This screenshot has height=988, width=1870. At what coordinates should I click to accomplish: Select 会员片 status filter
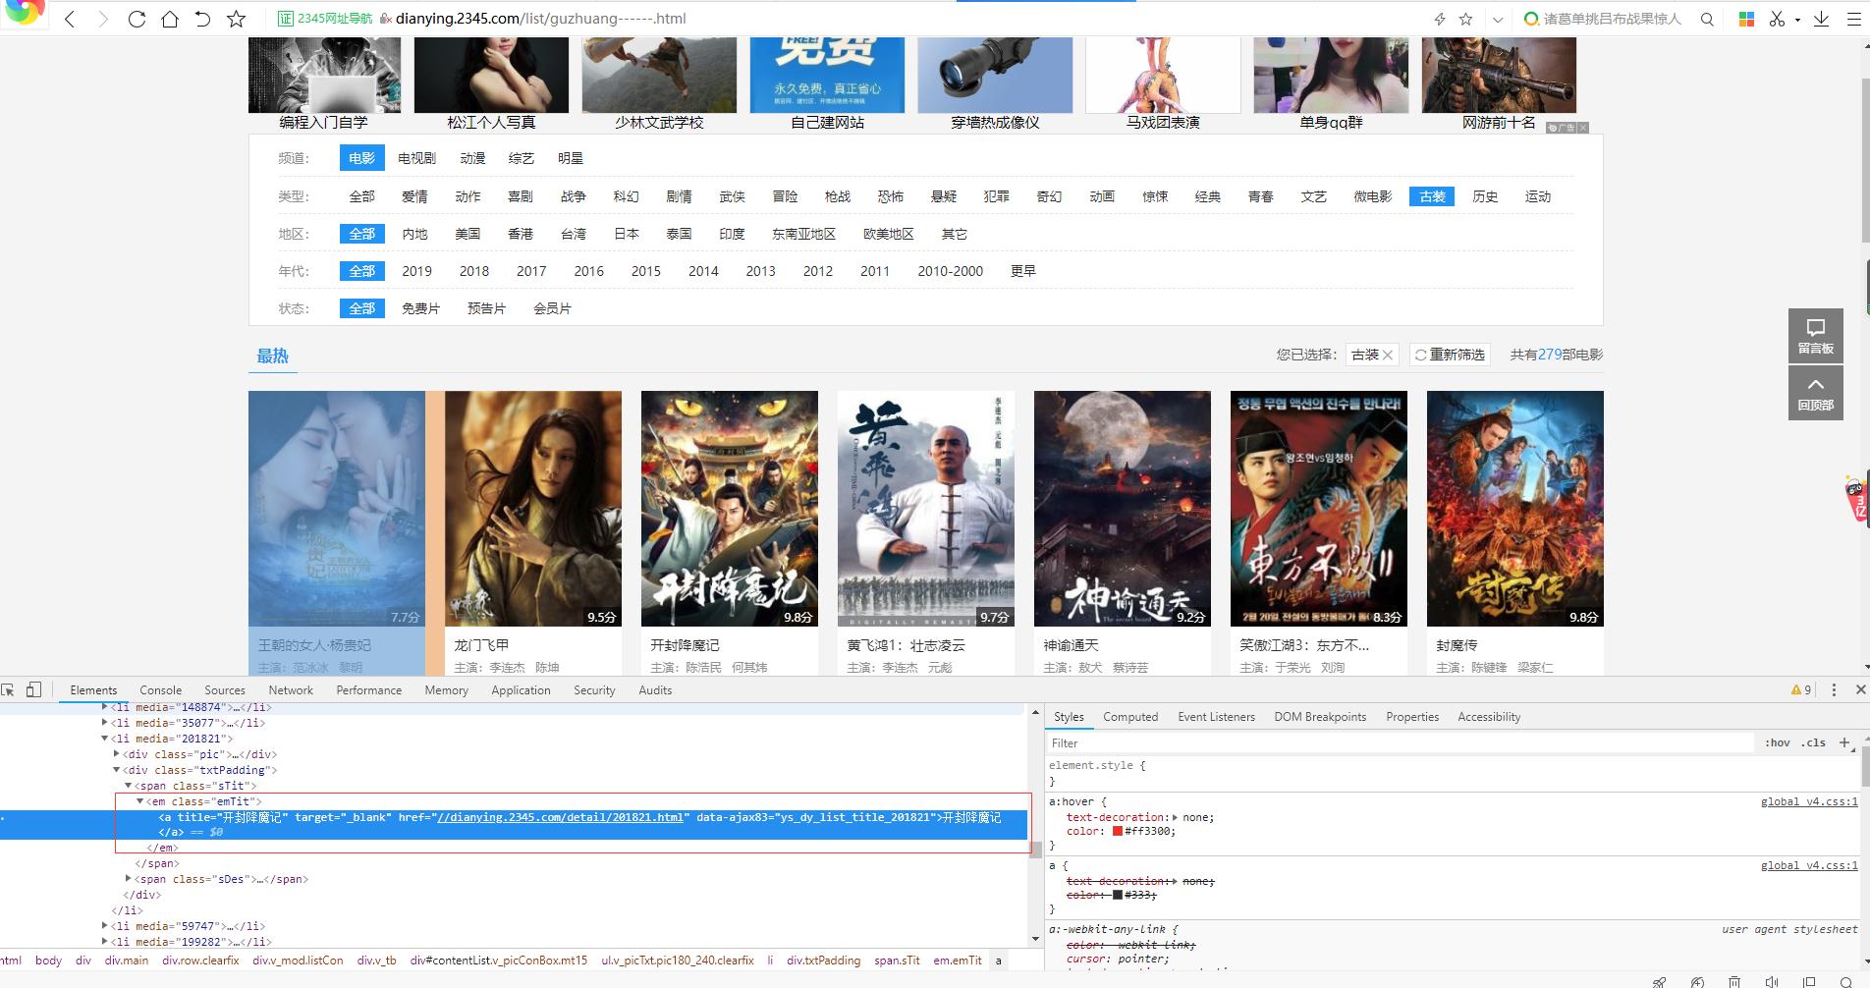(x=552, y=308)
